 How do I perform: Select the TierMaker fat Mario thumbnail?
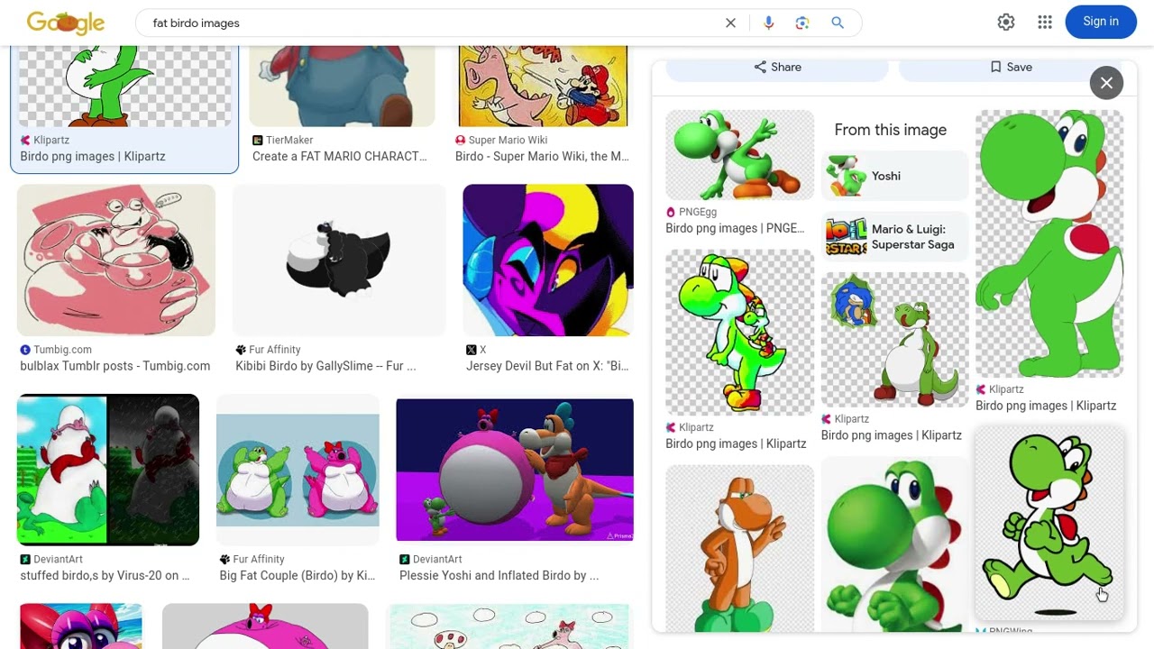342,87
